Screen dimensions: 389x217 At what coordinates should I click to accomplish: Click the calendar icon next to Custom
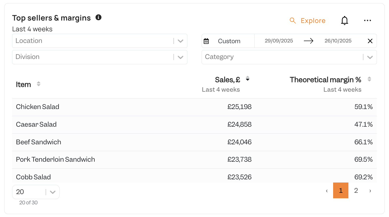pos(206,41)
